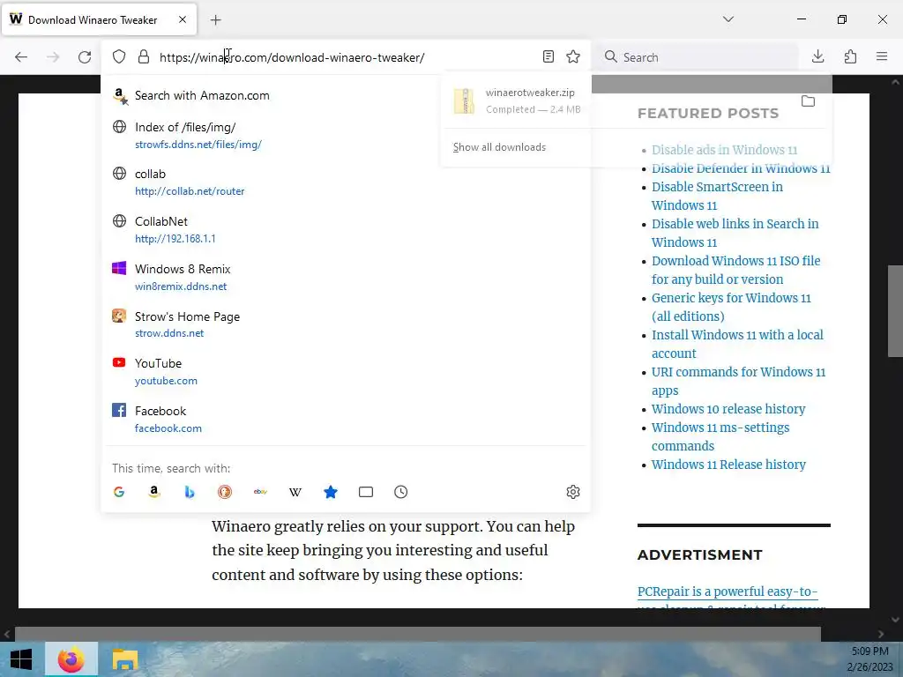Image resolution: width=903 pixels, height=677 pixels.
Task: Choose Search with Amazon.com suggestion
Action: click(x=346, y=95)
